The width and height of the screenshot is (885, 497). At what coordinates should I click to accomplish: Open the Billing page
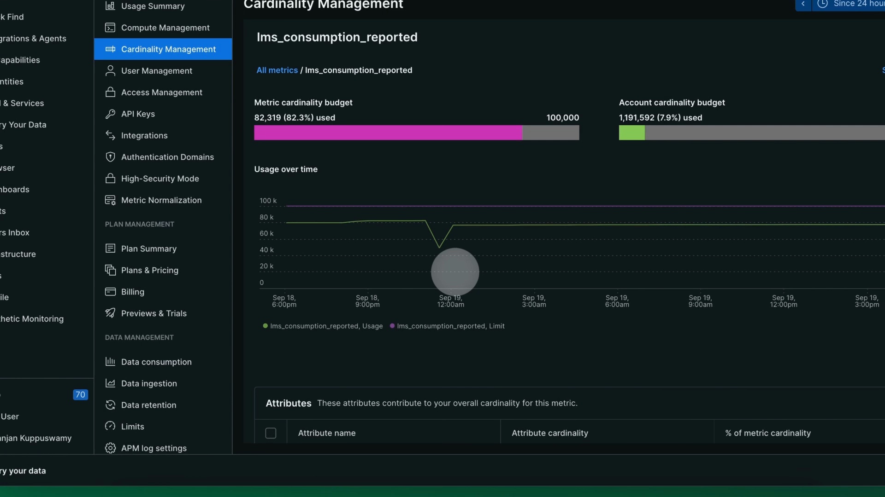(163, 292)
